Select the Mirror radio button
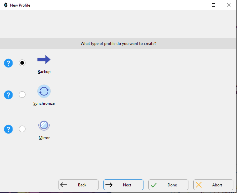Screen dimensions: 237x193 (x=22, y=129)
